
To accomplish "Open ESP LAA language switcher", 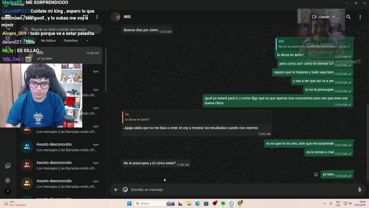I will pyautogui.click(x=338, y=204).
